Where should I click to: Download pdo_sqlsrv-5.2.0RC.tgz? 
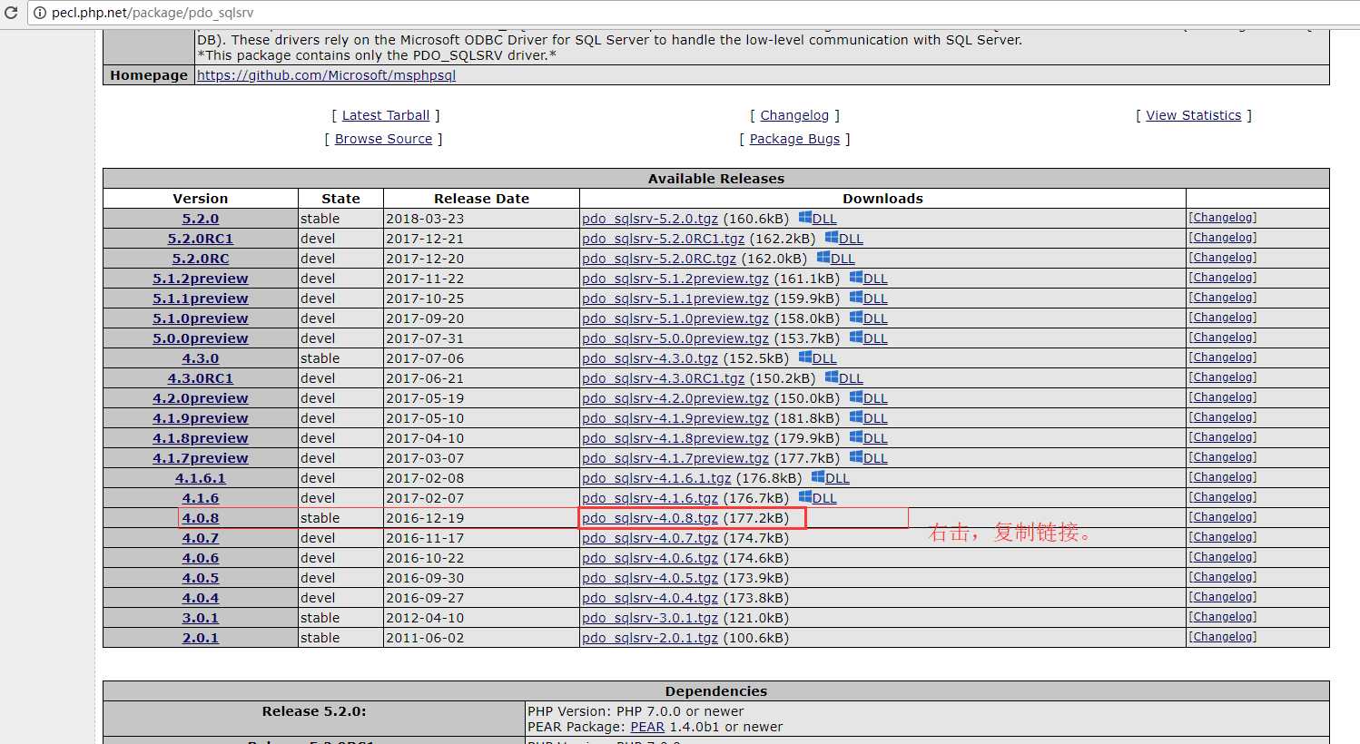pyautogui.click(x=659, y=259)
